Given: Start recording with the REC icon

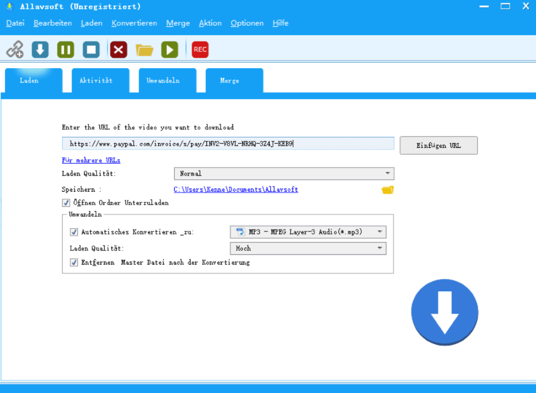Looking at the screenshot, I should tap(200, 49).
